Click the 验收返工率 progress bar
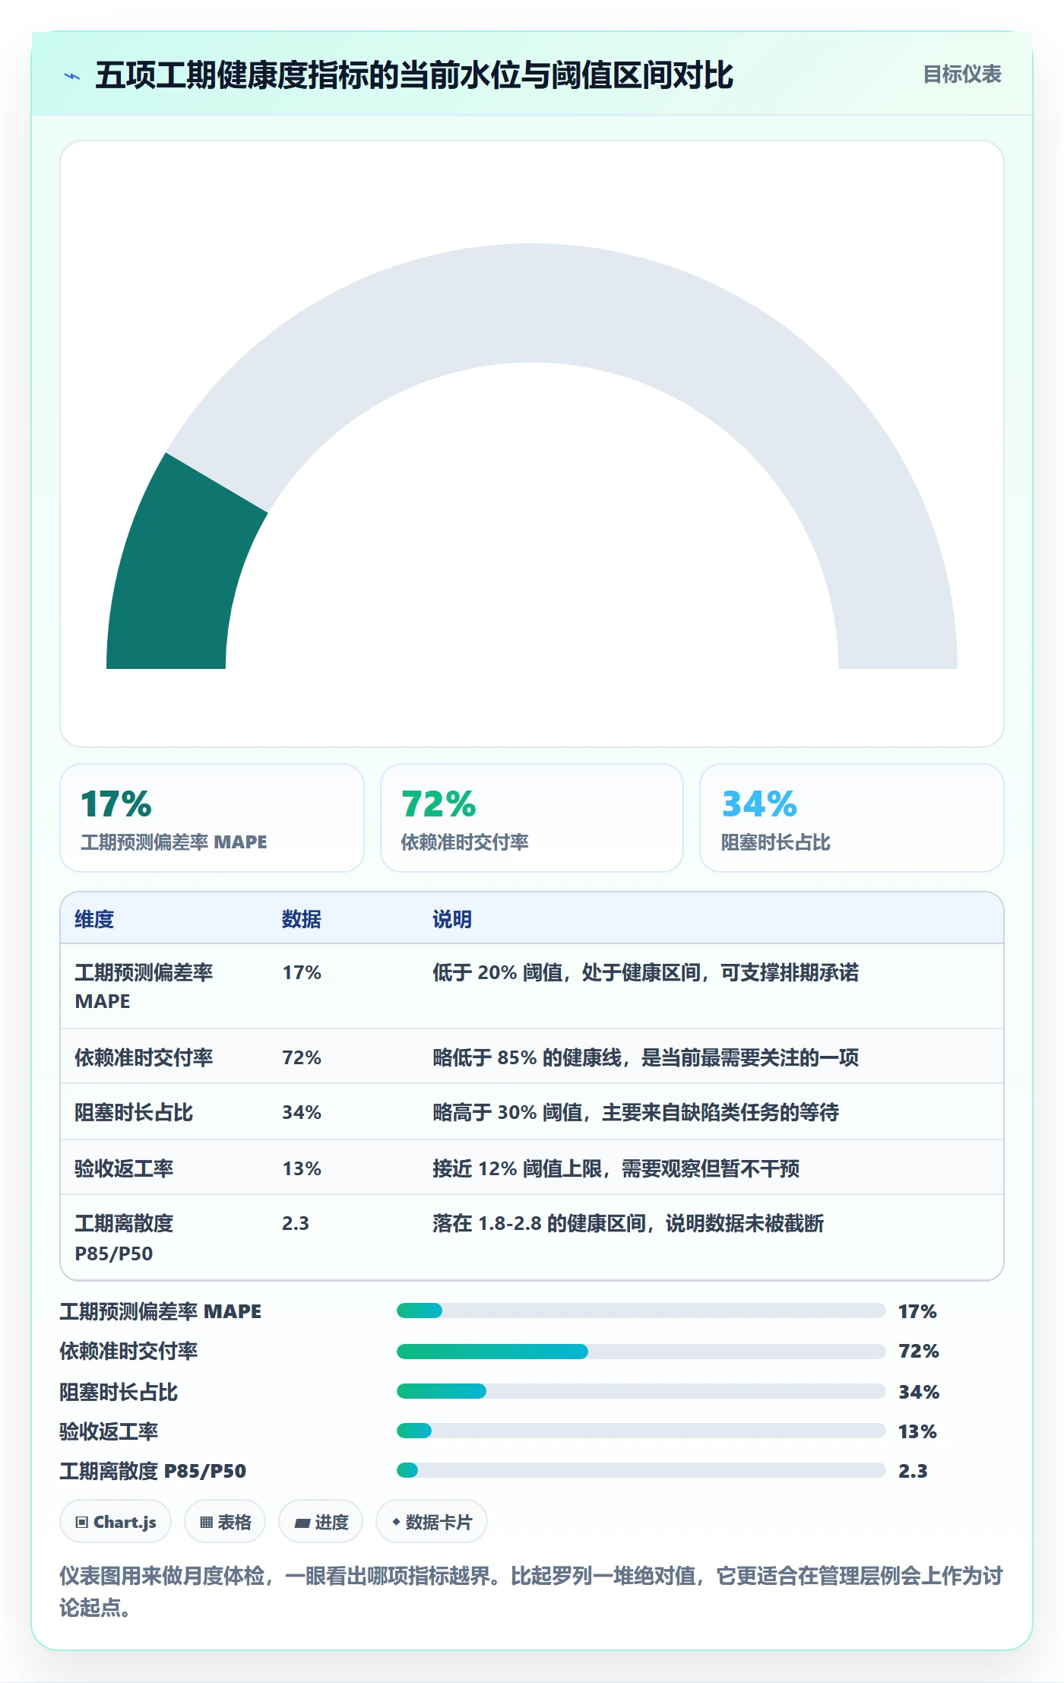Screen dimensions: 1064x1683 [x=641, y=1431]
